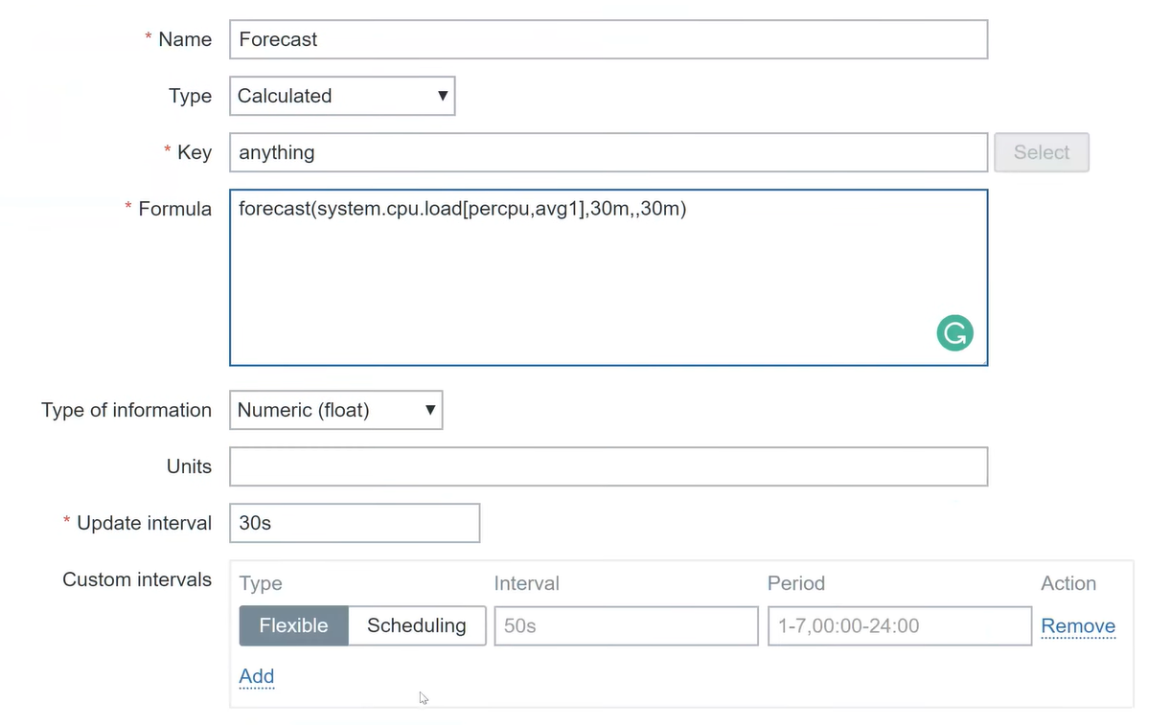1171x725 pixels.
Task: Open Type of information dropdown
Action: tap(335, 410)
